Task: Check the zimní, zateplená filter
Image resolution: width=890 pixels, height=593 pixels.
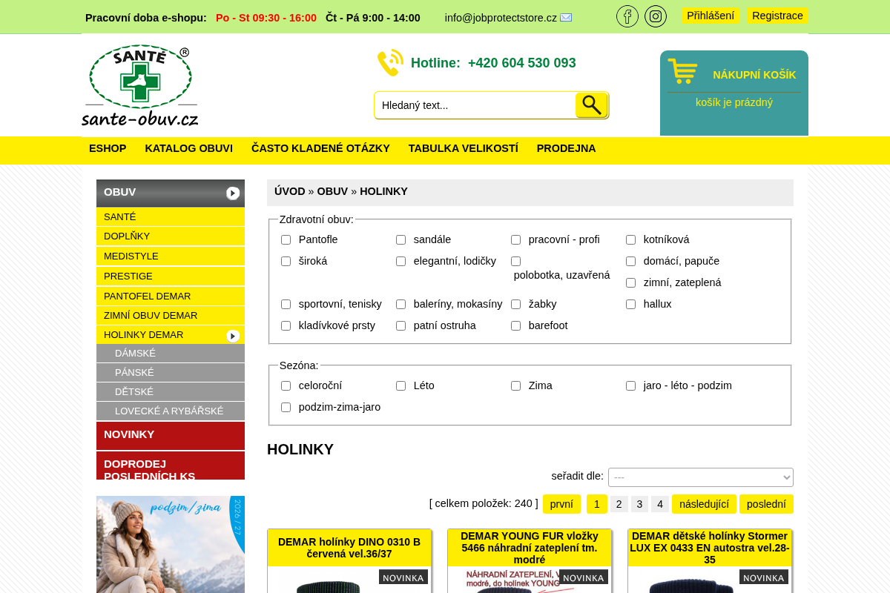Action: tap(630, 283)
